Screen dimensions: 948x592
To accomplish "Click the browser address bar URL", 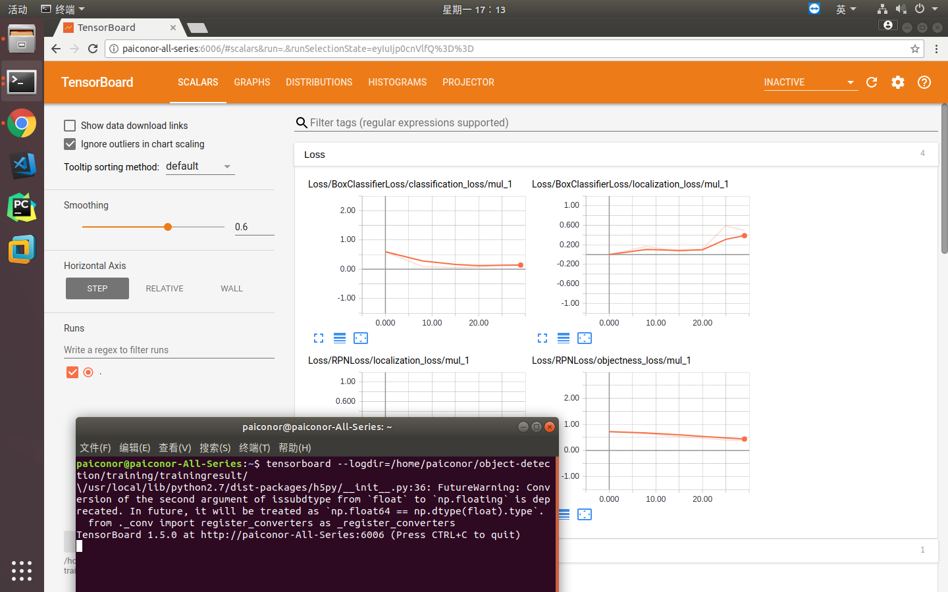I will [513, 49].
